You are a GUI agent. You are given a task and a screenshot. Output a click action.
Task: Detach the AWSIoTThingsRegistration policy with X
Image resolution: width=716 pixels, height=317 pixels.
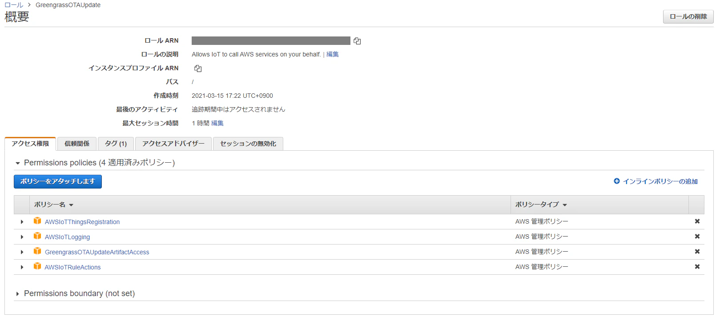(697, 221)
